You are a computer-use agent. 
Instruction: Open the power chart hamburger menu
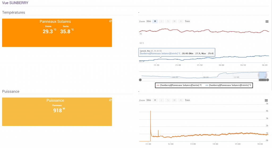(x=266, y=101)
